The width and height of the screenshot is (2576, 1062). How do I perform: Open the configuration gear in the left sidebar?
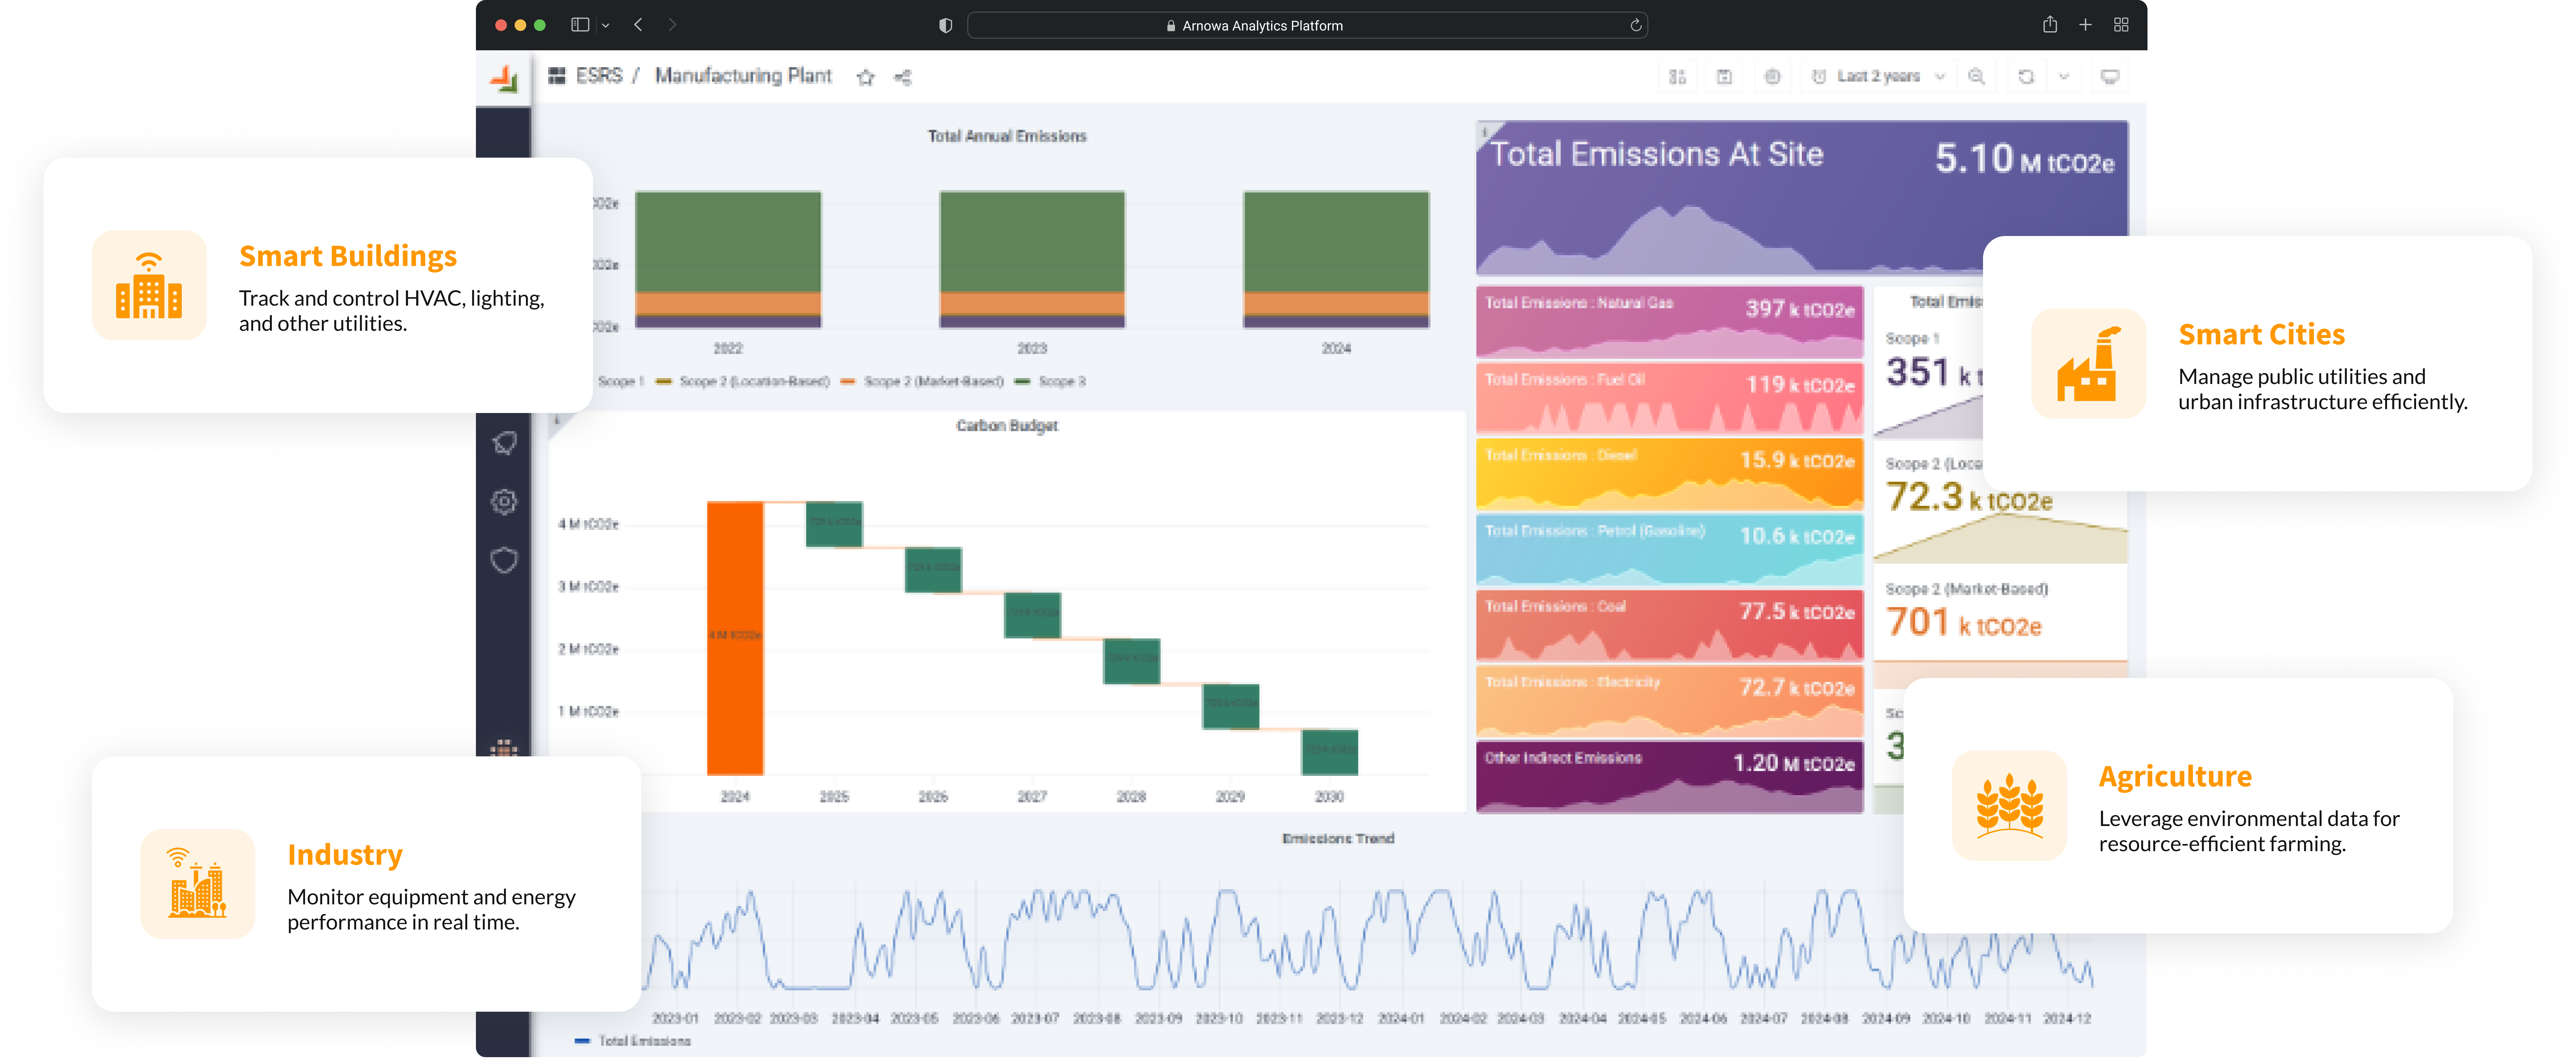pyautogui.click(x=504, y=502)
